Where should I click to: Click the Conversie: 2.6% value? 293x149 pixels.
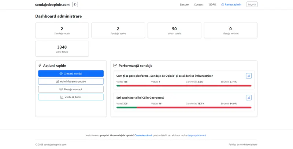[194, 81]
